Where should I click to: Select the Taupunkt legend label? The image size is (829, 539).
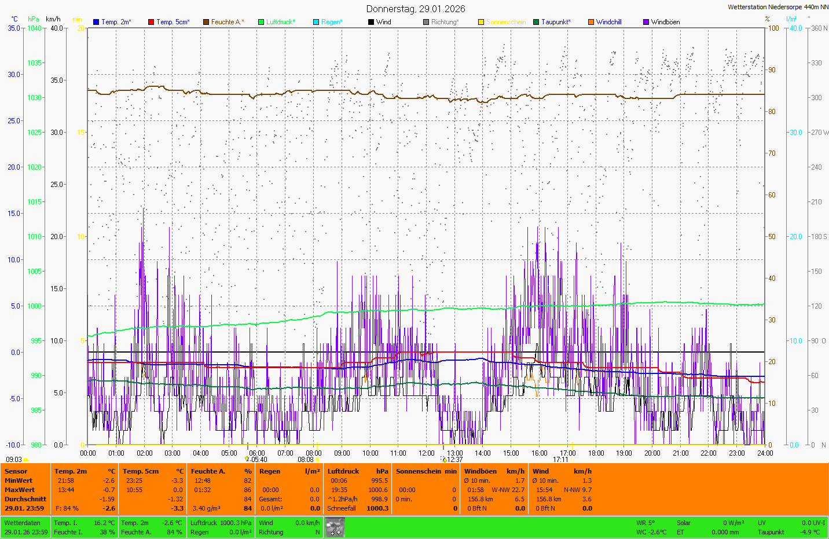click(x=555, y=22)
